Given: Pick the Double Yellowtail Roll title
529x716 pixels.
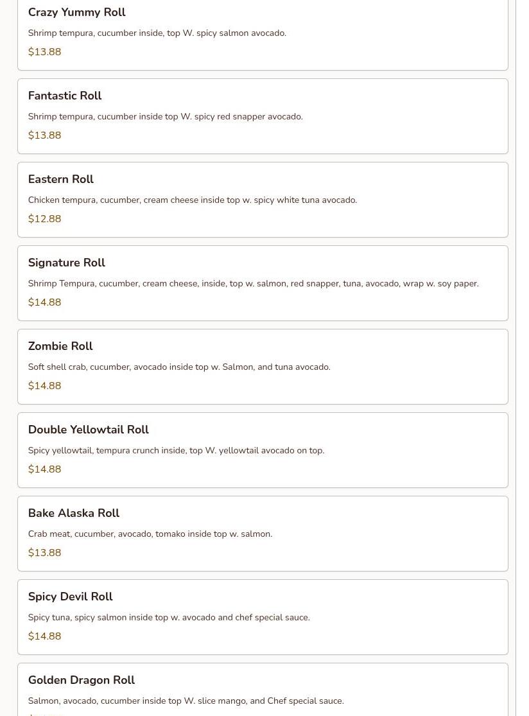Looking at the screenshot, I should coord(89,430).
